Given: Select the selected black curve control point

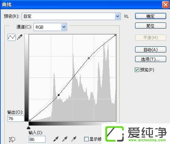Looking at the screenshot, I should (x=58, y=95).
